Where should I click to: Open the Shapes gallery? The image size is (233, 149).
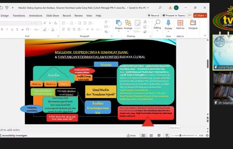click(x=119, y=26)
